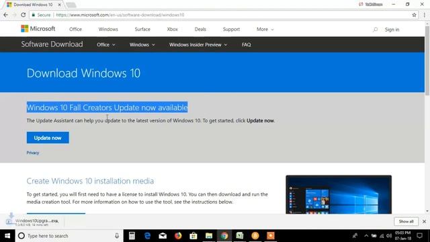
Task: Expand the Windows Insider Preview dropdown
Action: (198, 44)
